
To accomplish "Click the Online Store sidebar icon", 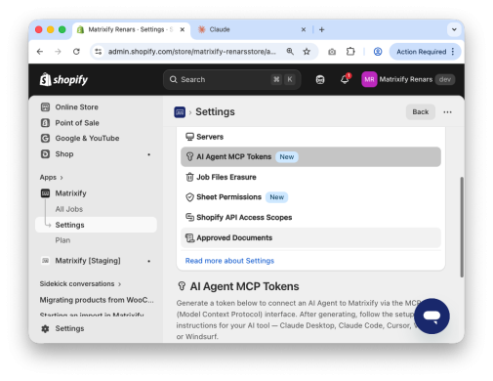I will pos(45,107).
